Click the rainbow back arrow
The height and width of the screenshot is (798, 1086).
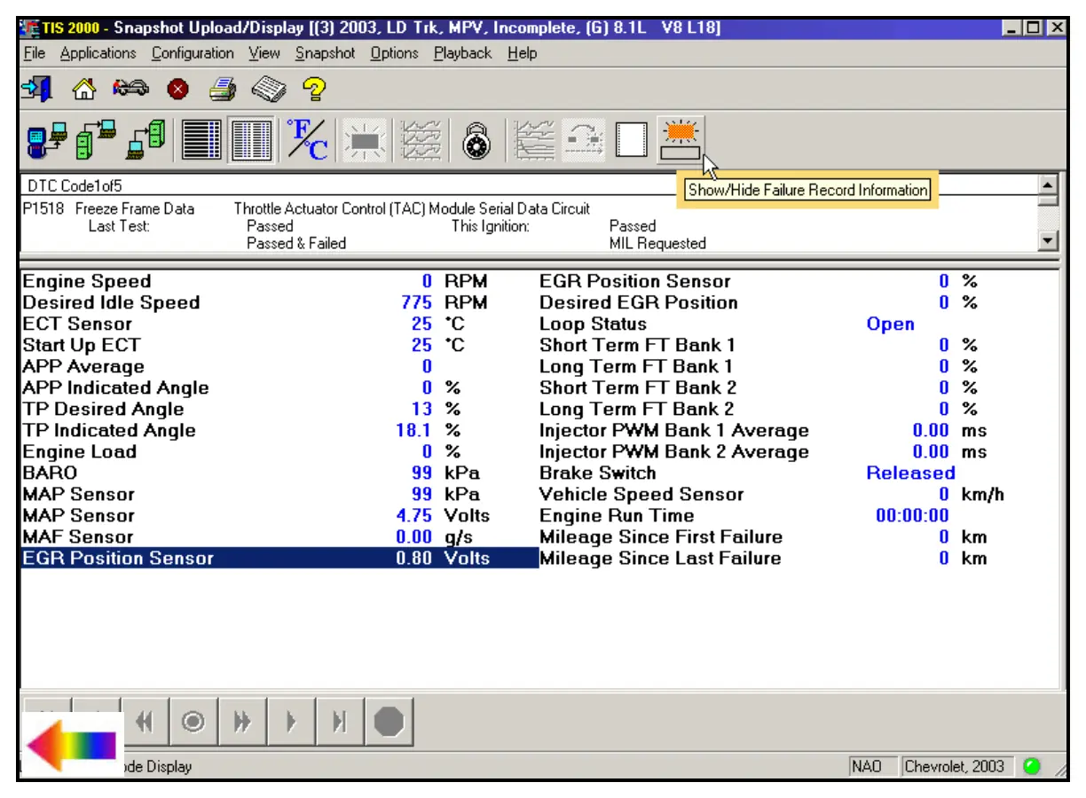[71, 744]
